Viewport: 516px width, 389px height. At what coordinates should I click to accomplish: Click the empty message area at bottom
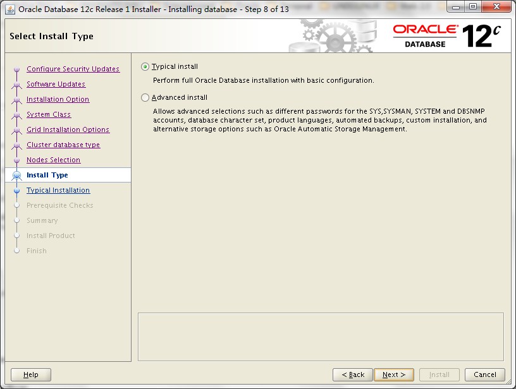(321, 337)
